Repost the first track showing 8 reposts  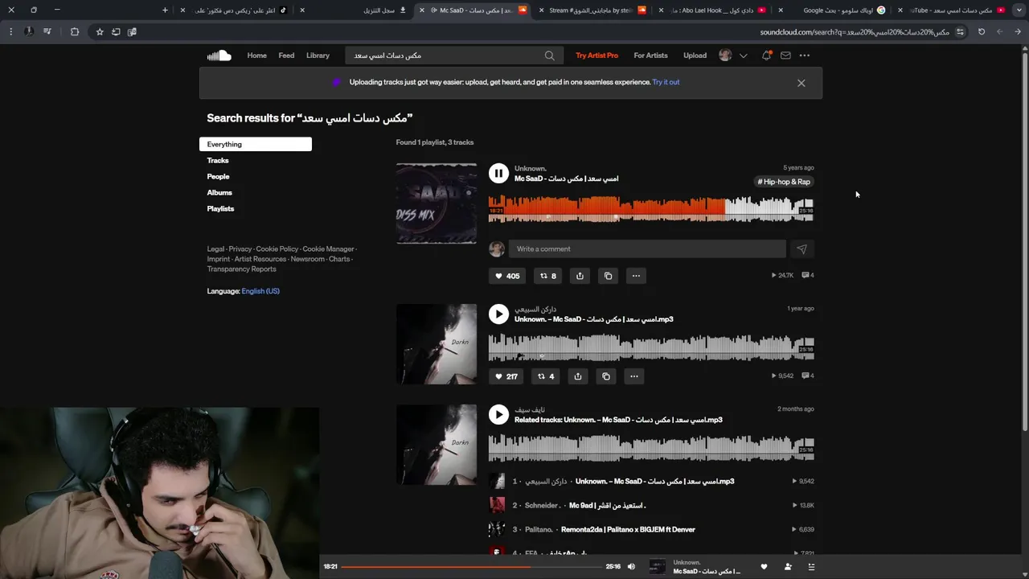(547, 276)
